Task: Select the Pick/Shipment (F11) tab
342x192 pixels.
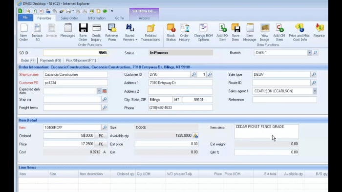Action: pos(81,61)
